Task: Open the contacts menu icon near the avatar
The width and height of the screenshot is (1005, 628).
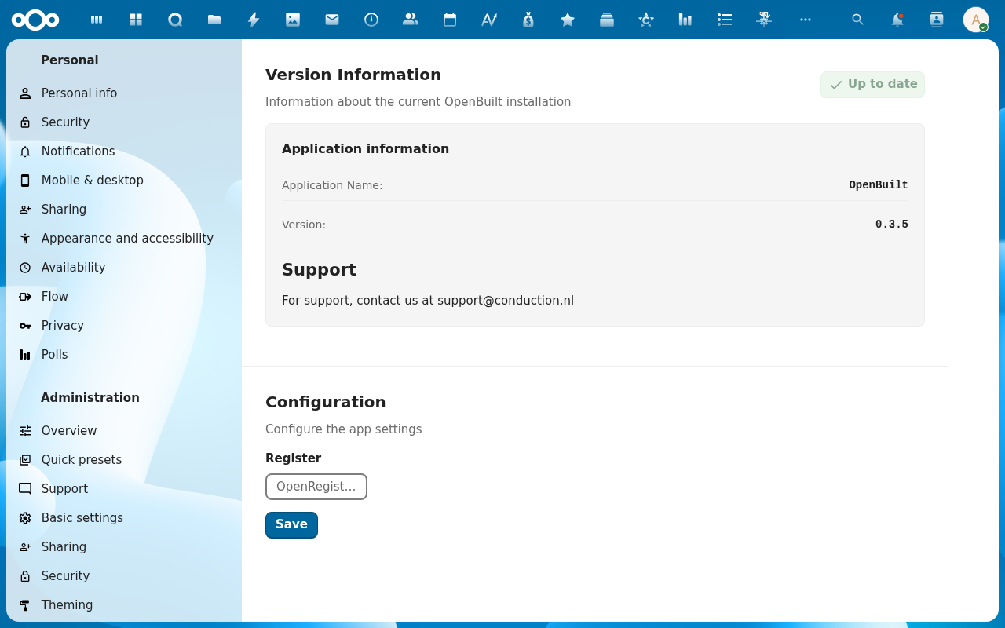Action: tap(936, 20)
